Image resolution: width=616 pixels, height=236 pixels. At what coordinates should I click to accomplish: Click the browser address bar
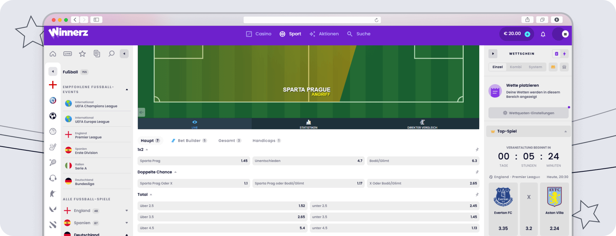[x=312, y=20]
